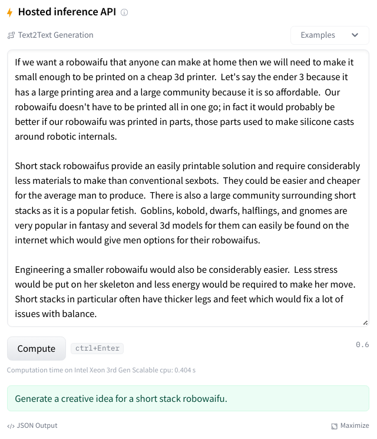Run the model with the Compute button
The width and height of the screenshot is (377, 439).
pyautogui.click(x=37, y=348)
